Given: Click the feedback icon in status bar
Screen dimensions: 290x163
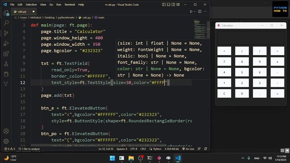Looking at the screenshot, I should (x=199, y=149).
